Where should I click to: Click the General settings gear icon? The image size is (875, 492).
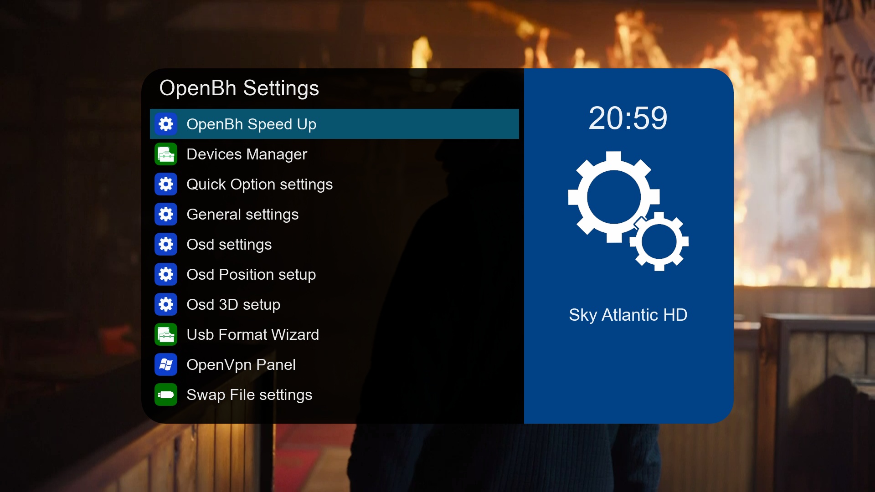(x=166, y=214)
